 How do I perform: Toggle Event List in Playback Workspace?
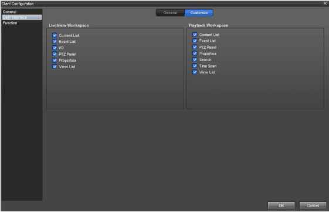pos(195,41)
